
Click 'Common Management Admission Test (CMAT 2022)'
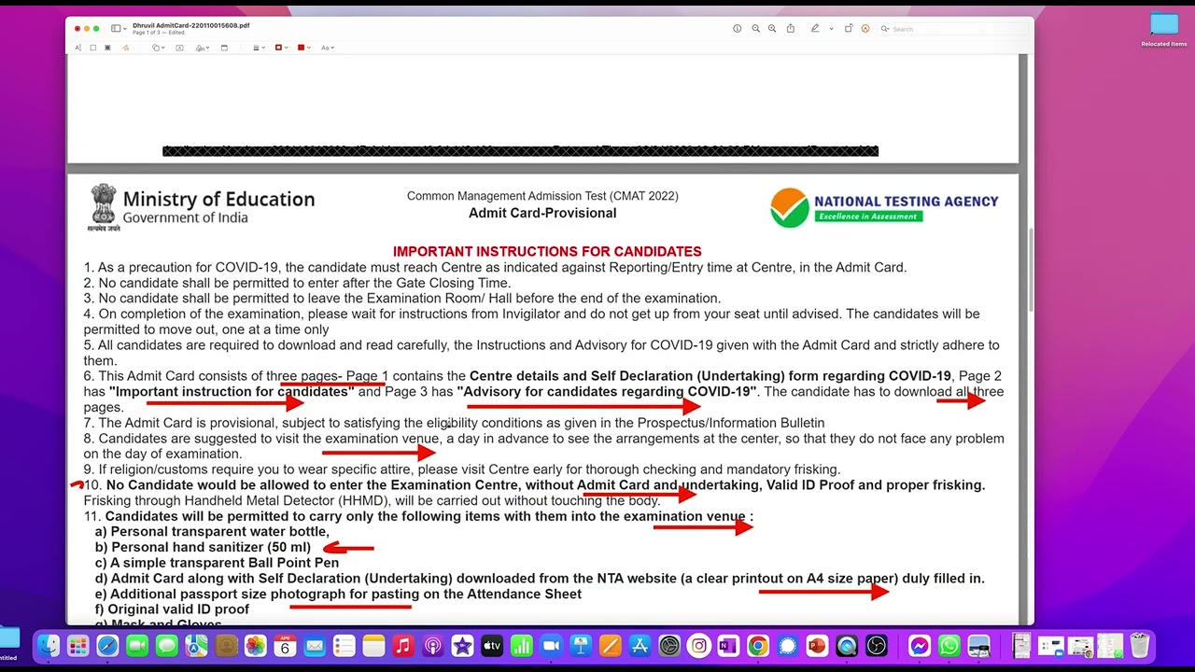click(542, 196)
